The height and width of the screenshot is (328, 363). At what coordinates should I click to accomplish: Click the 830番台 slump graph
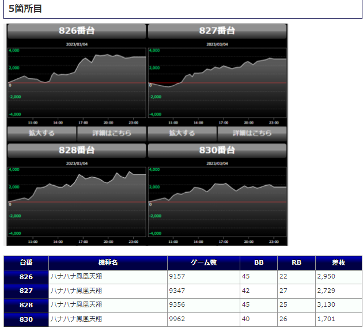[x=217, y=202]
